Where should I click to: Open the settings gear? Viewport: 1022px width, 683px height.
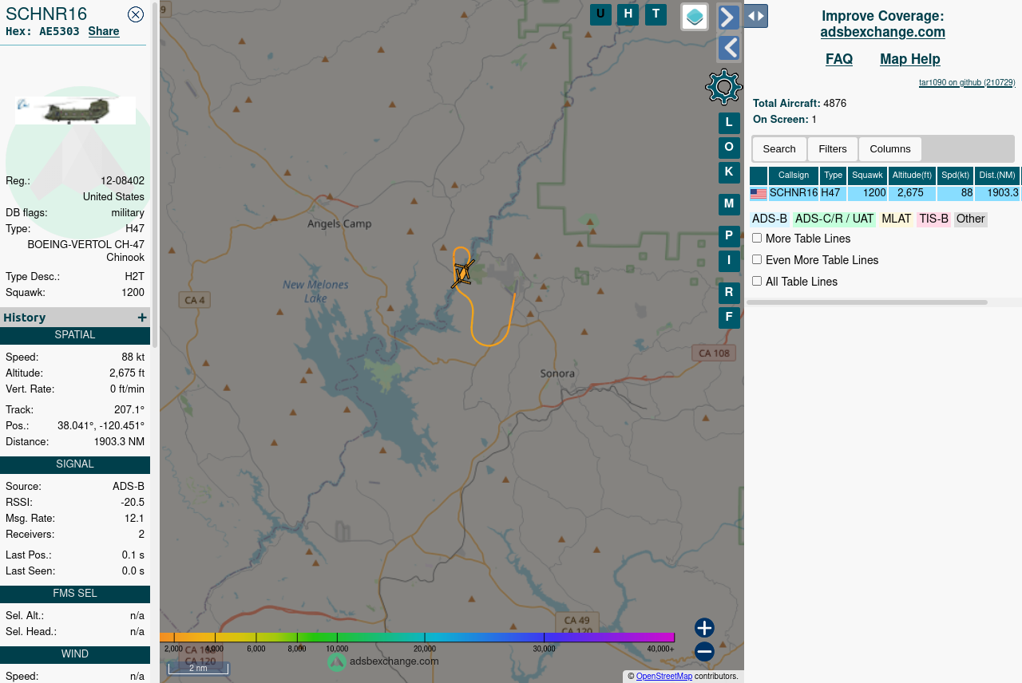click(723, 87)
